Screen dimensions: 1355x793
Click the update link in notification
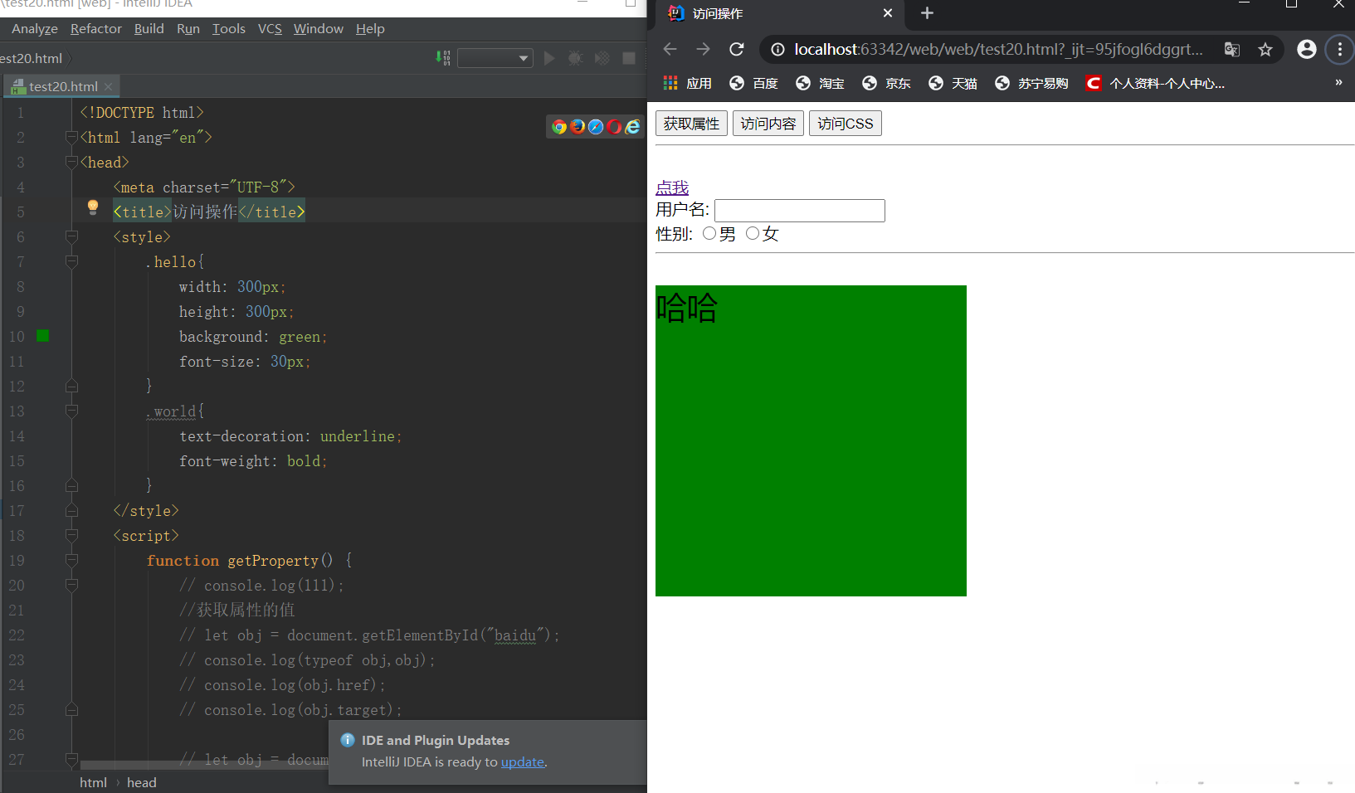point(522,761)
